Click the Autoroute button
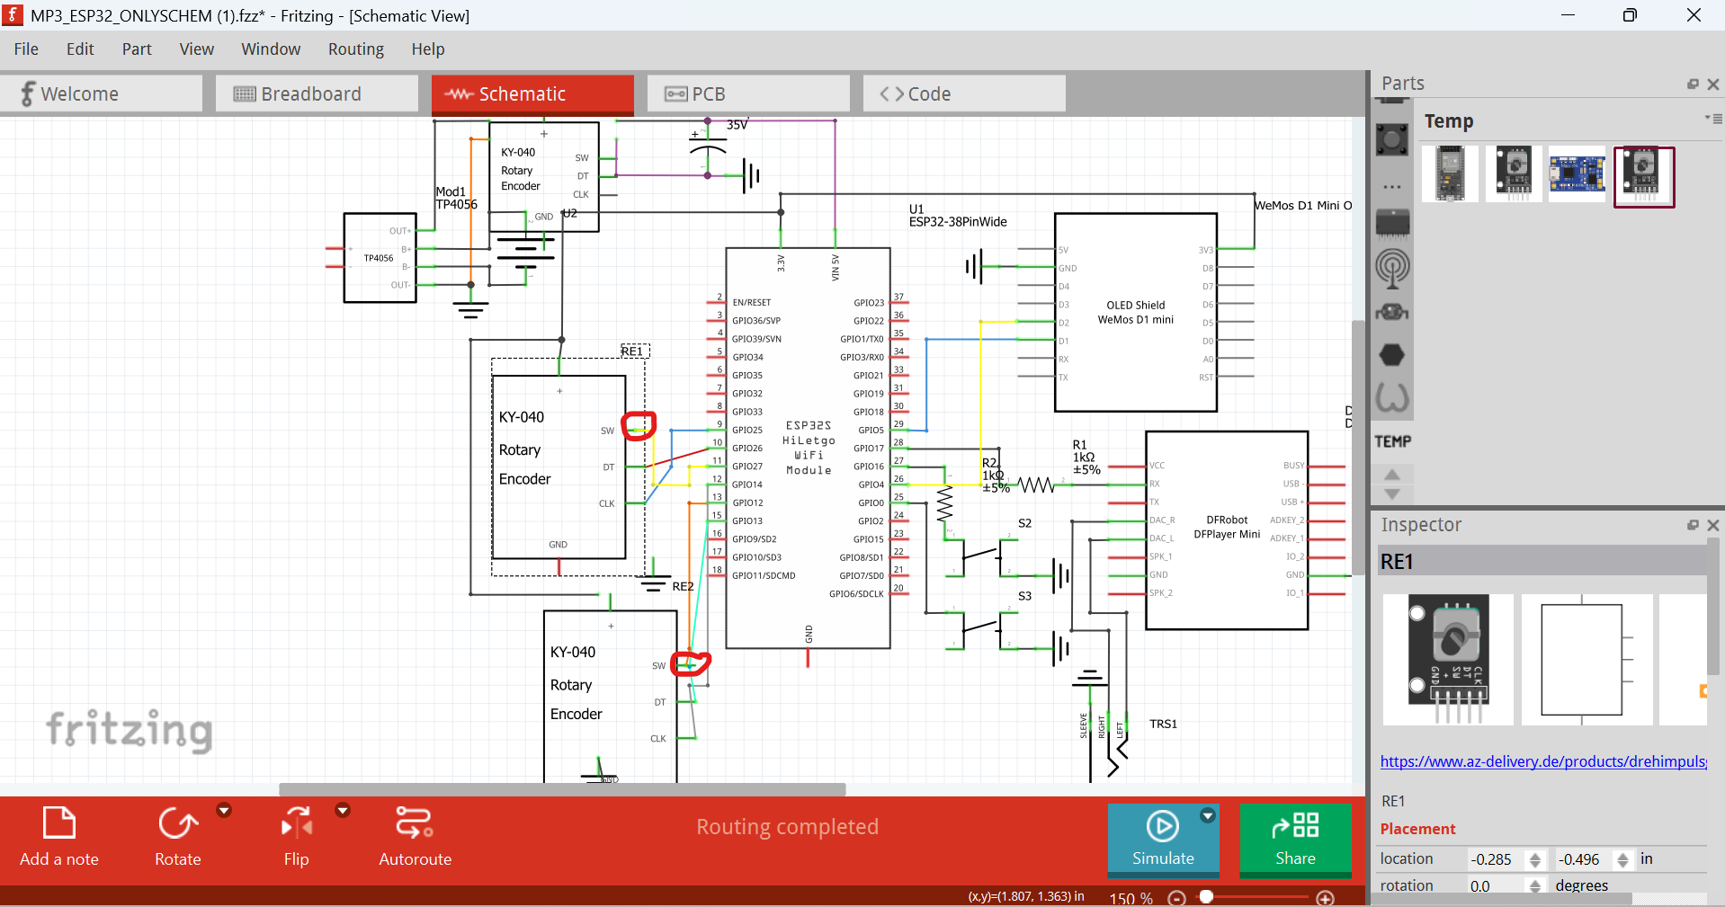Image resolution: width=1725 pixels, height=907 pixels. point(415,837)
